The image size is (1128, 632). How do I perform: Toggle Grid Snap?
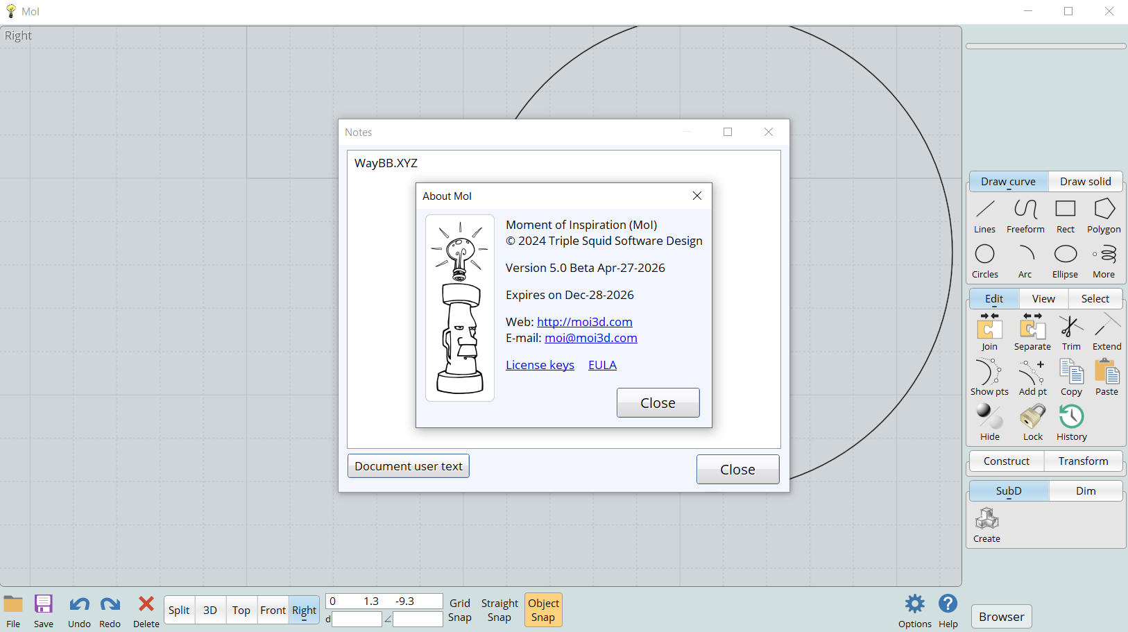[x=460, y=610]
